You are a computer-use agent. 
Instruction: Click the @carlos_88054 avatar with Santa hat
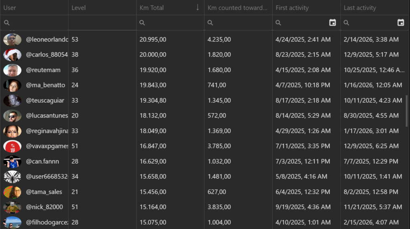point(12,55)
